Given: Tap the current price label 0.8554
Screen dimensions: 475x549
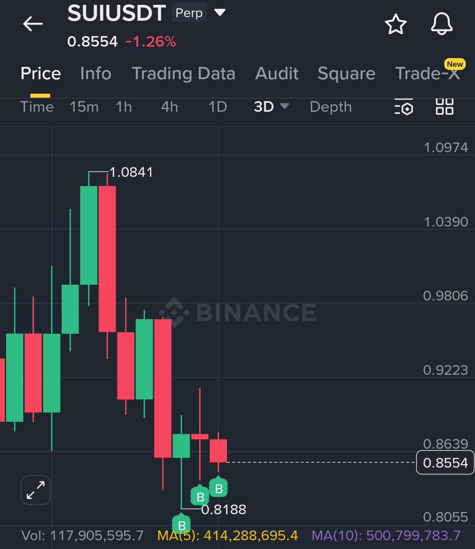Looking at the screenshot, I should [445, 463].
